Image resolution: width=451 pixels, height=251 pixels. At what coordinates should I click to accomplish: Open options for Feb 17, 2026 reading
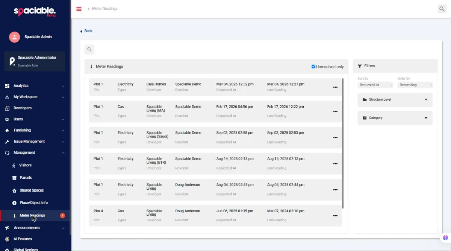pyautogui.click(x=335, y=111)
